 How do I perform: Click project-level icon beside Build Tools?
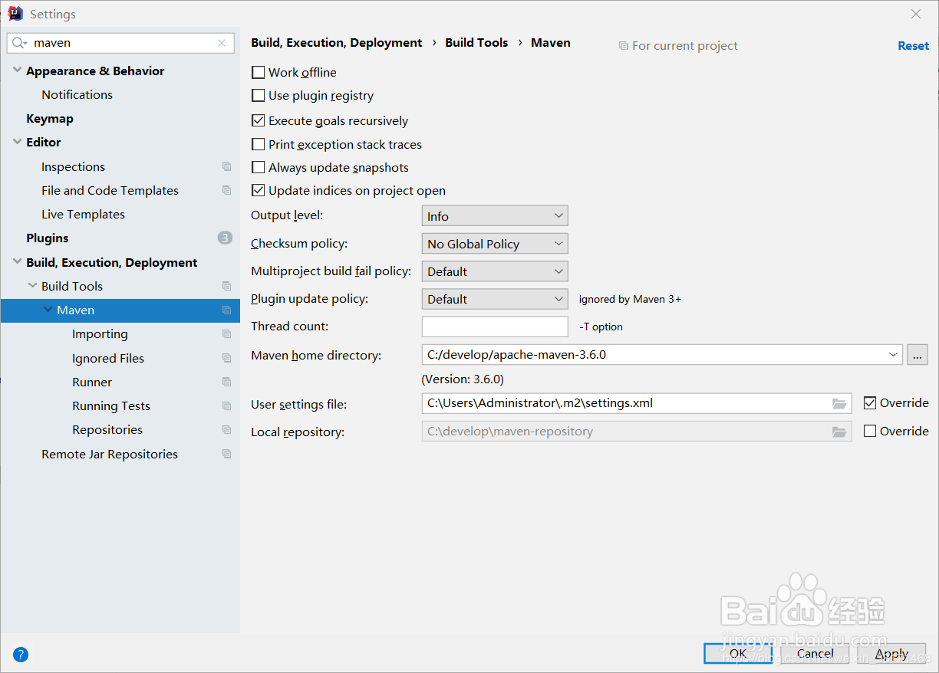[x=226, y=286]
